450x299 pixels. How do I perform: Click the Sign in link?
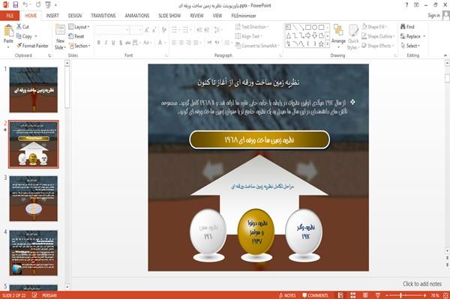(x=433, y=16)
